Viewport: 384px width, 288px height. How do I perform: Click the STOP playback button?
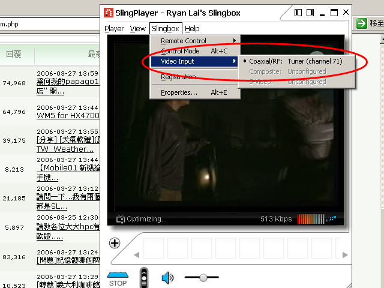[118, 278]
